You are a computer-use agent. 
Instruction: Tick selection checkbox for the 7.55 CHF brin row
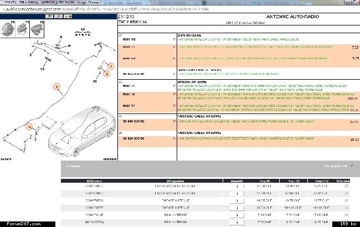(346, 215)
